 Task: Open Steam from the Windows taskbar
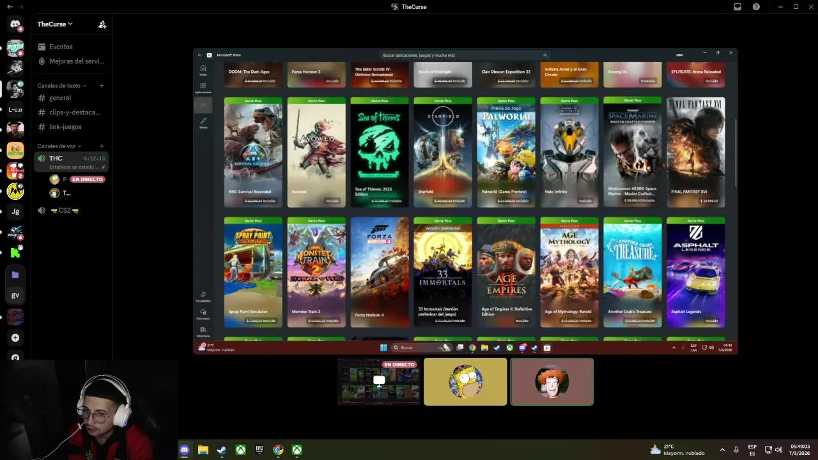[222, 450]
